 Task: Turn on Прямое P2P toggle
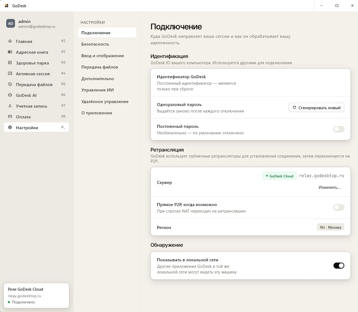click(339, 207)
